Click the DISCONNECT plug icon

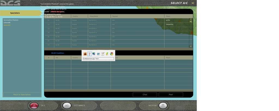pyautogui.click(x=67, y=106)
